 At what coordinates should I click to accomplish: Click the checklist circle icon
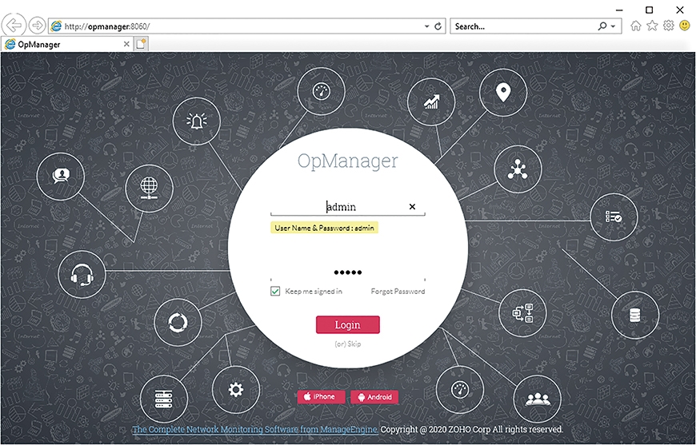pos(614,217)
